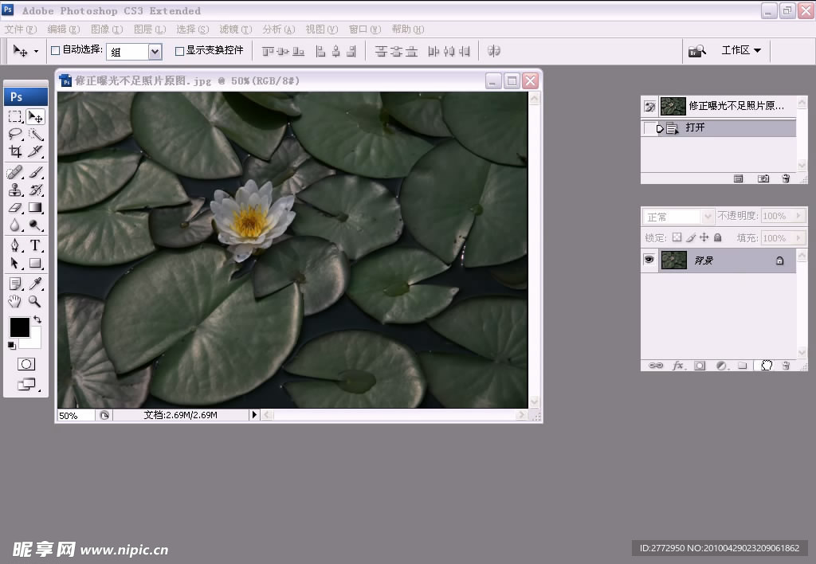Screen dimensions: 816x564
Task: Select the Horizontal Type tool
Action: click(35, 245)
